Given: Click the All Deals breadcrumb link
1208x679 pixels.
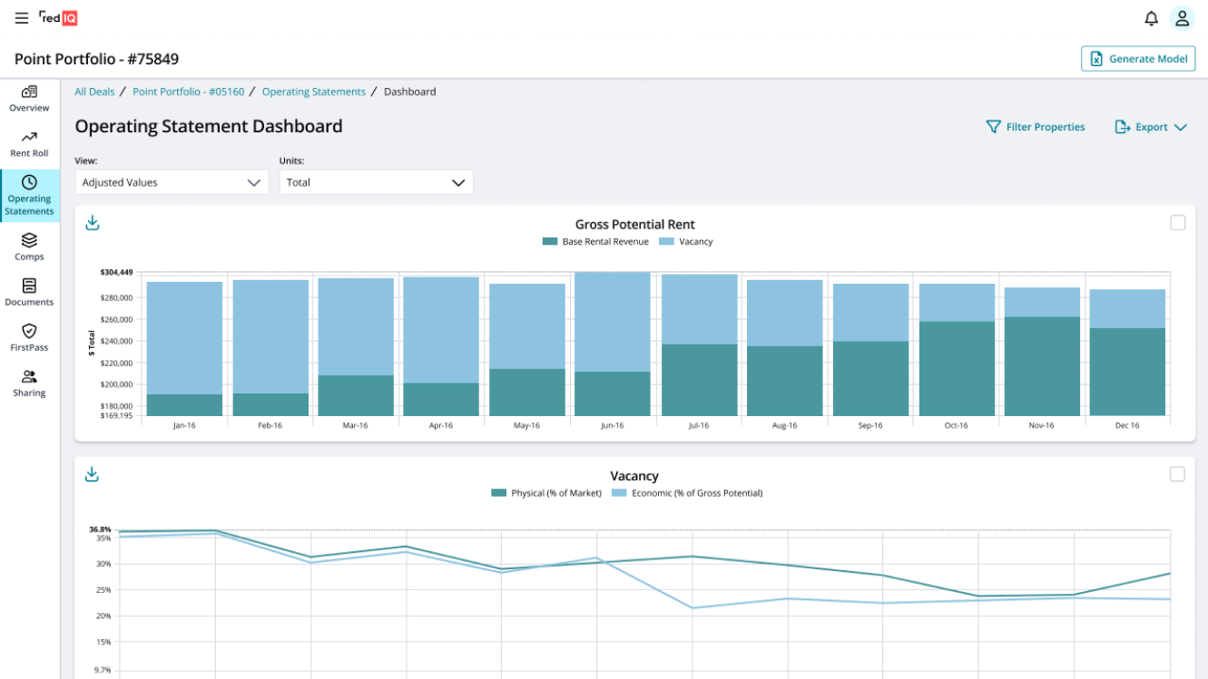Looking at the screenshot, I should pos(94,92).
